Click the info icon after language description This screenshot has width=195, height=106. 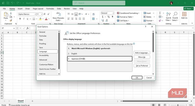point(134,44)
